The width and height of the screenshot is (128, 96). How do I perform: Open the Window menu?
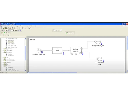coord(31,26)
